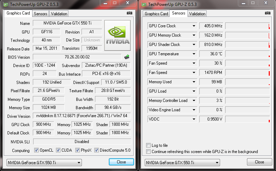Open the Memory Controller Load dropdown
The image size is (276, 171).
194,101
